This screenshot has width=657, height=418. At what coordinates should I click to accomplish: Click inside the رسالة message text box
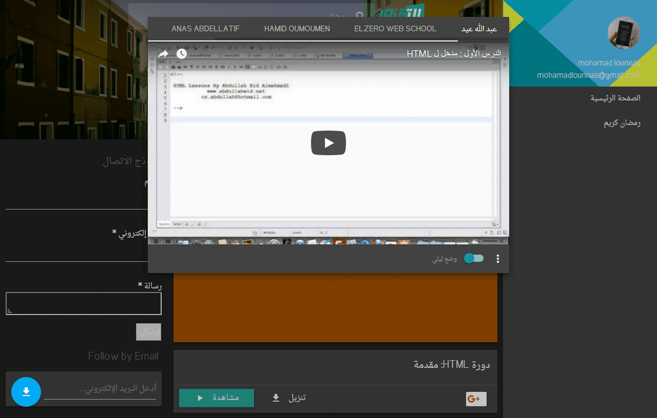pyautogui.click(x=83, y=303)
